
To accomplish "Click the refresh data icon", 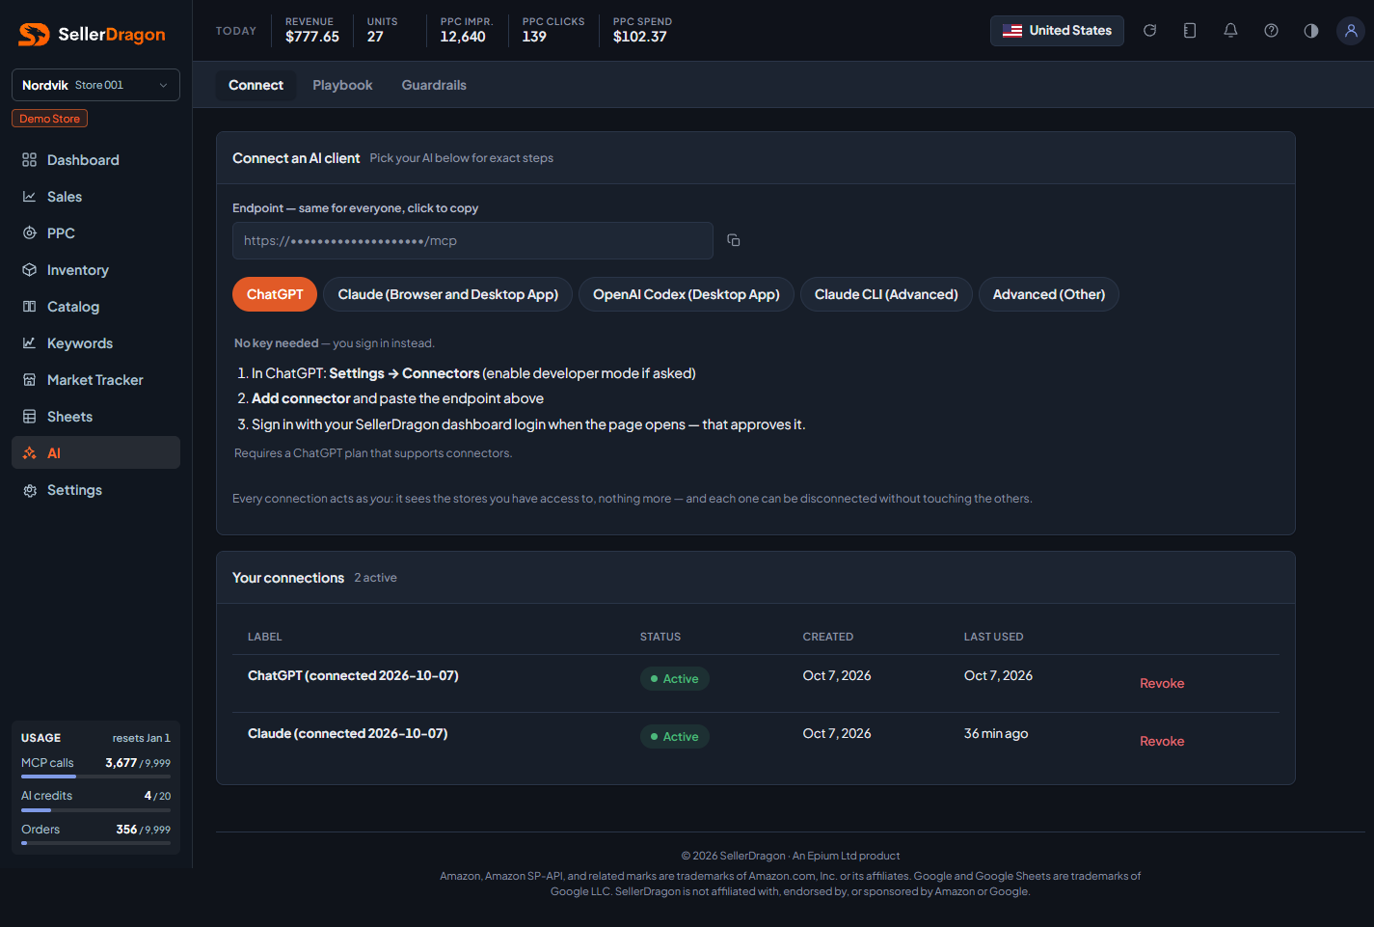I will pyautogui.click(x=1149, y=31).
